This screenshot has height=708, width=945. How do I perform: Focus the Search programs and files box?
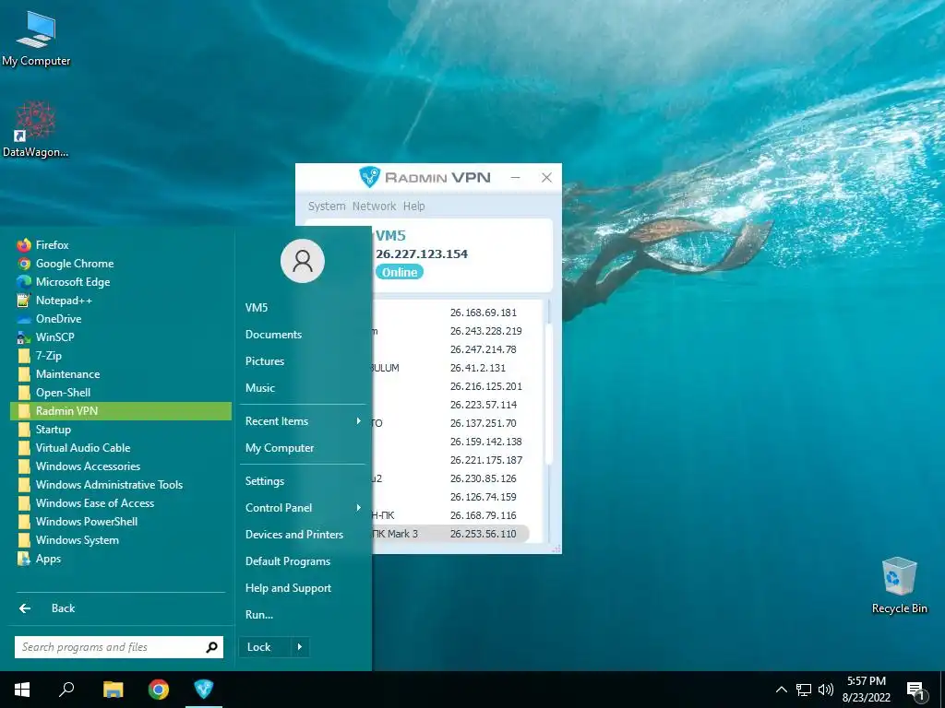coord(119,647)
